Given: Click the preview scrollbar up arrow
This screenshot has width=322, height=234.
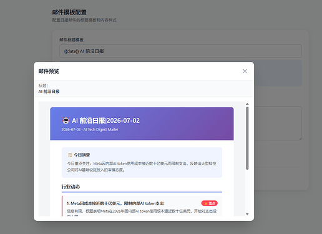Looking at the screenshot, I should pos(247,104).
